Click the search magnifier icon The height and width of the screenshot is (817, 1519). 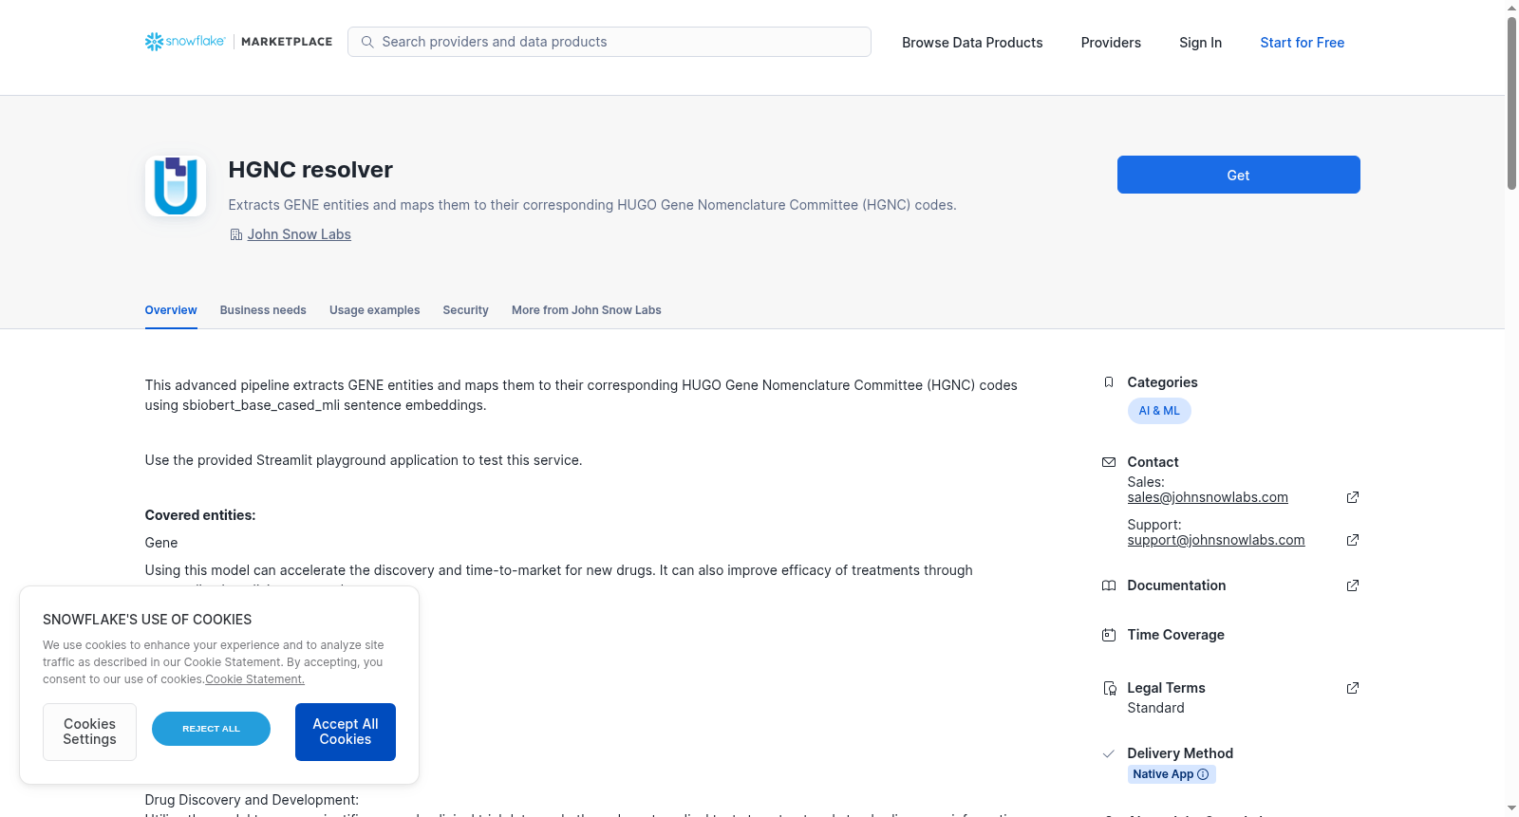[367, 42]
